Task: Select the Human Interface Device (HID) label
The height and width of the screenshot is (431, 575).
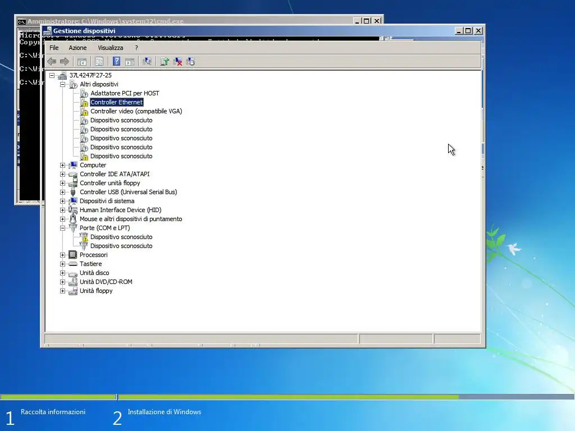Action: pos(121,210)
